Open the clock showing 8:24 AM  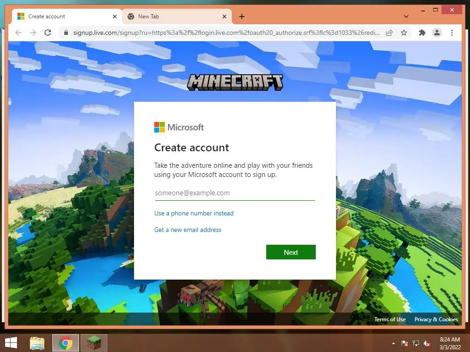coord(450,343)
